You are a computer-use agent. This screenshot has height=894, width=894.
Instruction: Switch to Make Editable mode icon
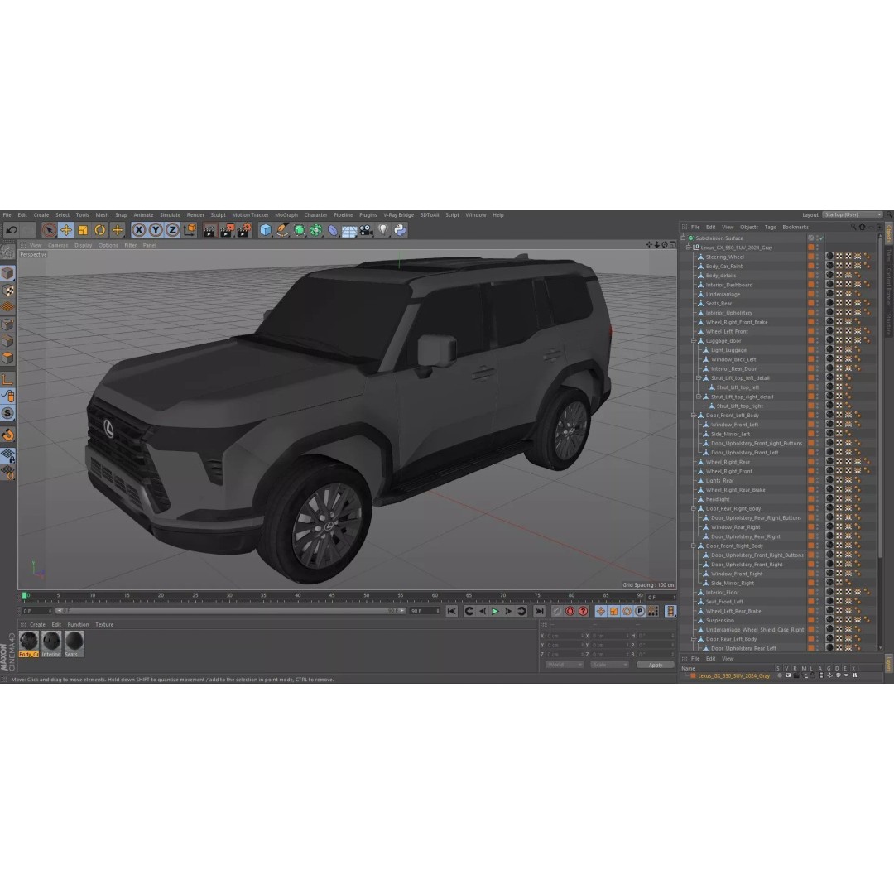click(7, 252)
